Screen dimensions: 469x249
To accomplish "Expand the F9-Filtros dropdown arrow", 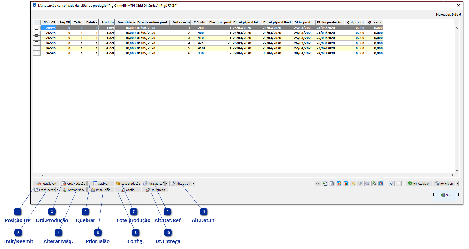I will (x=457, y=184).
